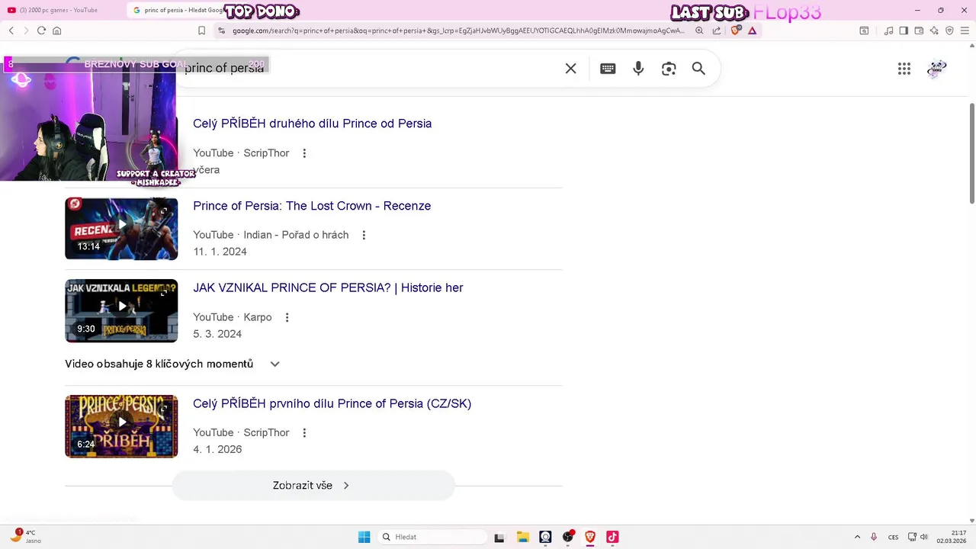The image size is (976, 549).
Task: Open tab search icon in toolbar
Action: pos(864,30)
